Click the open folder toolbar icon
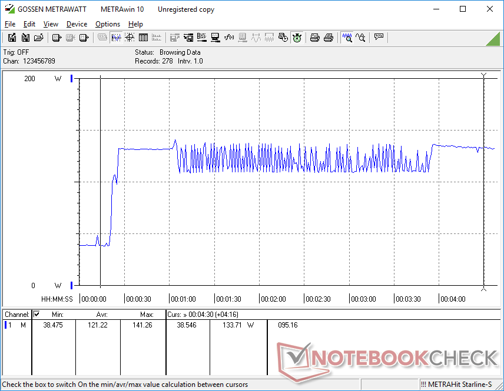This screenshot has height=391, width=504. pos(39,38)
